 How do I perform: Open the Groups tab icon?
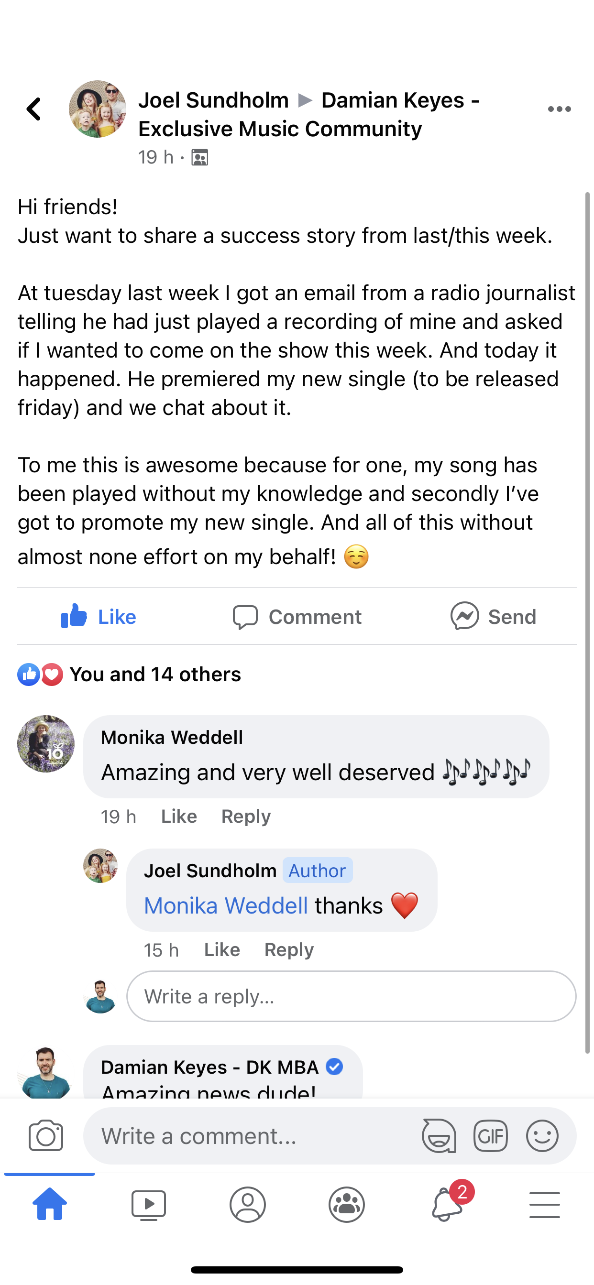tap(346, 1204)
